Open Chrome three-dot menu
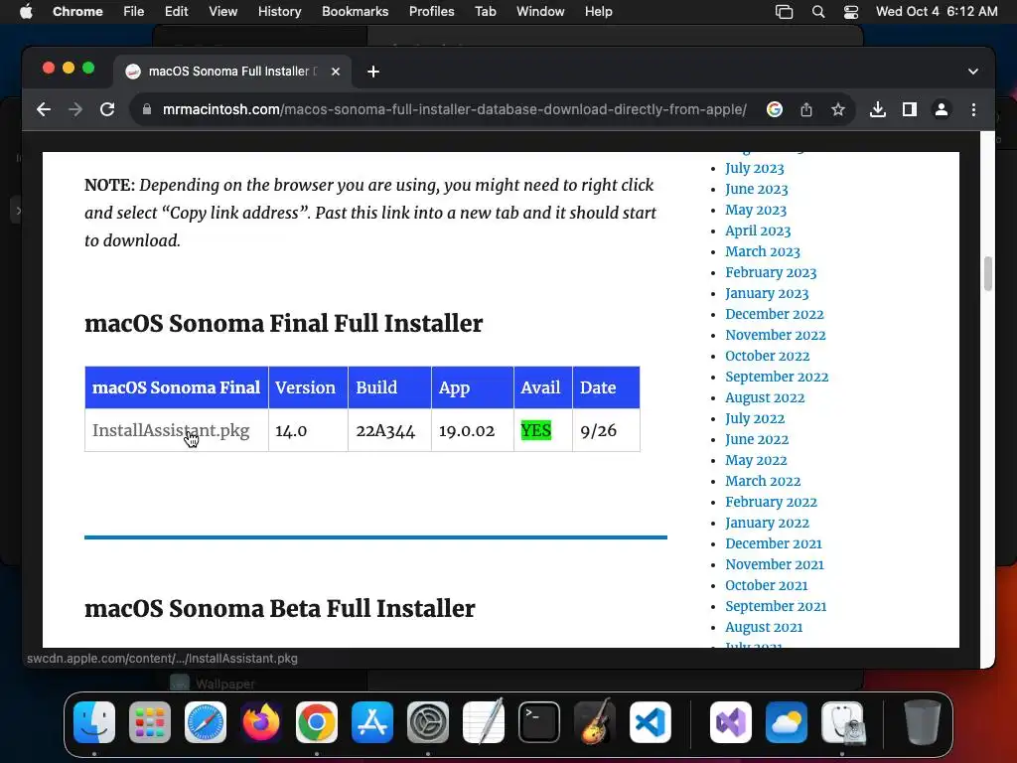This screenshot has width=1017, height=763. pos(973,109)
